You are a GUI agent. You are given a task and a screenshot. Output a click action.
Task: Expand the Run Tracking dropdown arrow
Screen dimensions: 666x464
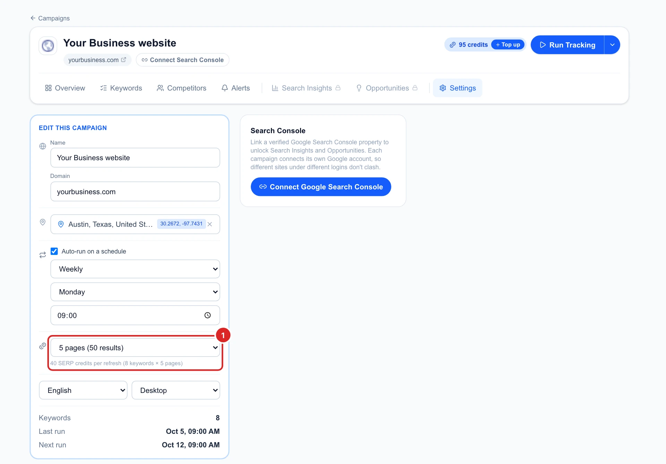(x=612, y=45)
